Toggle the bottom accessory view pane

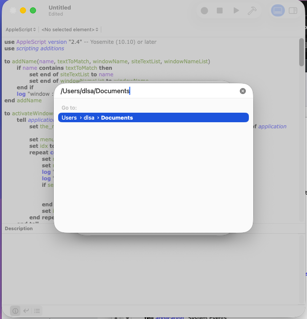tap(278, 10)
